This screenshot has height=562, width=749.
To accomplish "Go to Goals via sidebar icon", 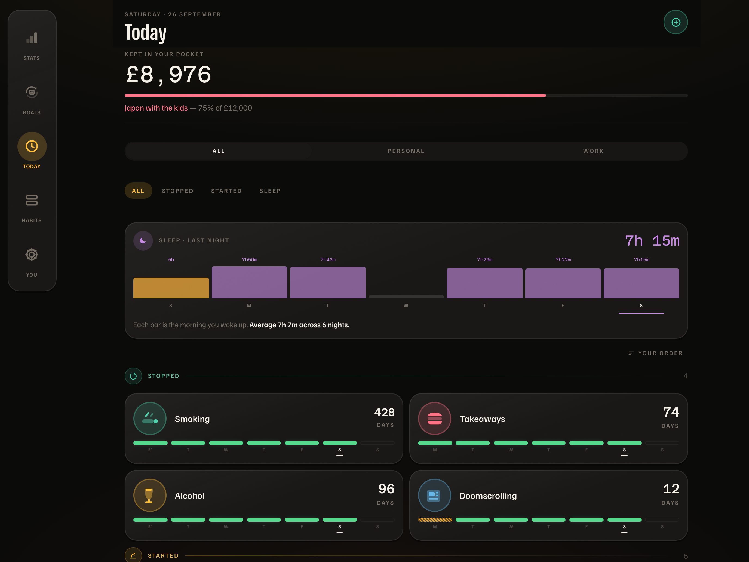I will click(x=32, y=92).
